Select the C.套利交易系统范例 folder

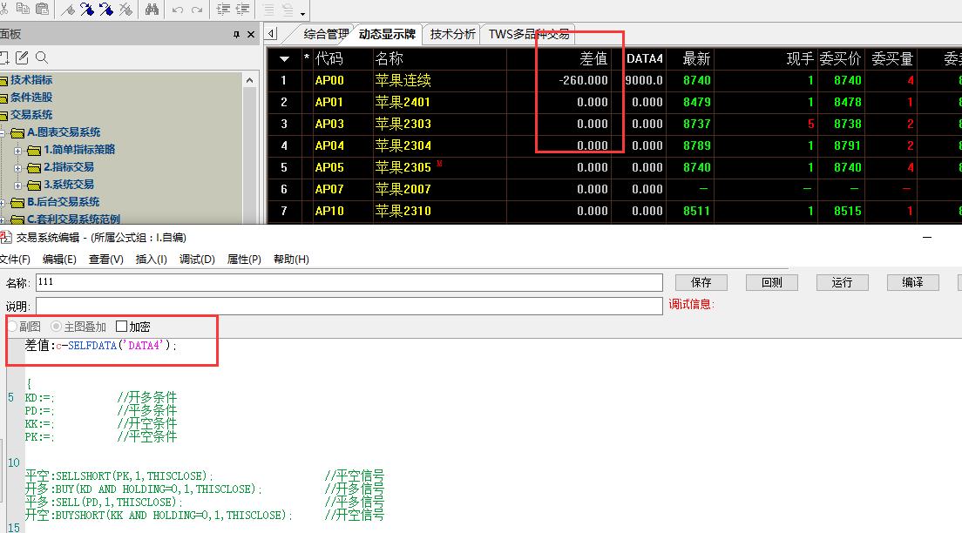click(73, 219)
